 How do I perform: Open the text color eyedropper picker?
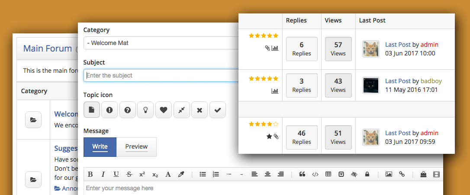coord(181,174)
